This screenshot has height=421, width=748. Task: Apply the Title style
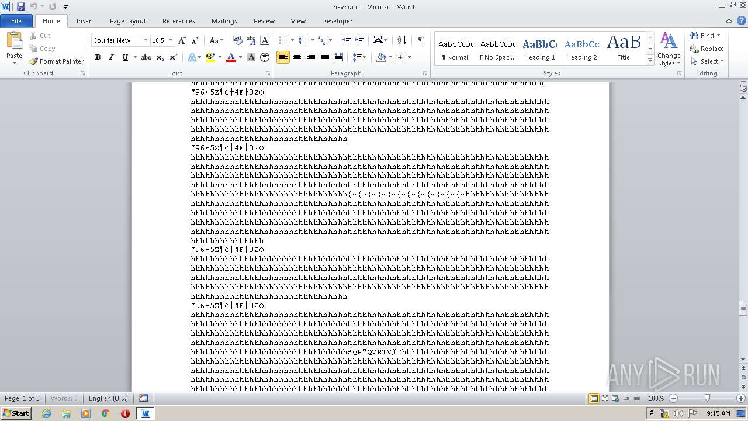[x=624, y=49]
